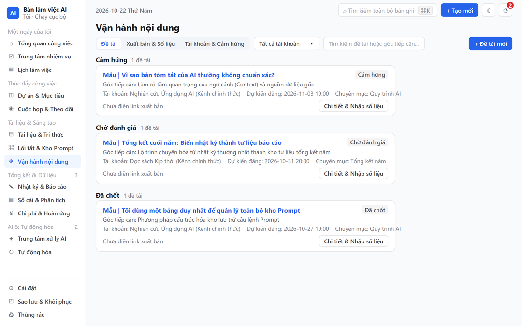Focus the global search field Tìm kiếm toàn bộ bản ghi
Image resolution: width=522 pixels, height=326 pixels.
point(388,10)
